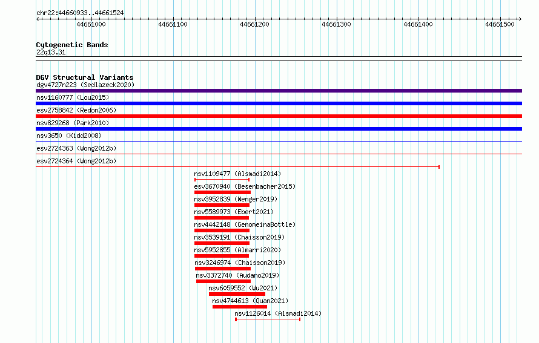Open the nsv5952855 (Almarri2020) variant
Screen dimensions: 539x343
point(237,250)
